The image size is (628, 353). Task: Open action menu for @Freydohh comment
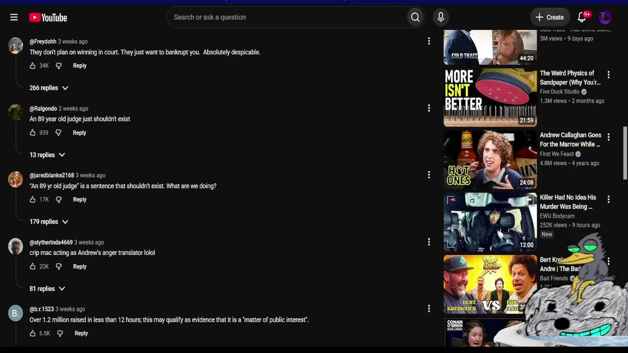coord(429,41)
